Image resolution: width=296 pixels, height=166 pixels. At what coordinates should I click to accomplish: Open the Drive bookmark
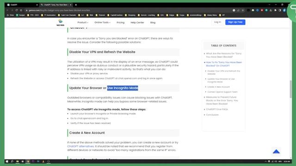(x=10, y=15)
